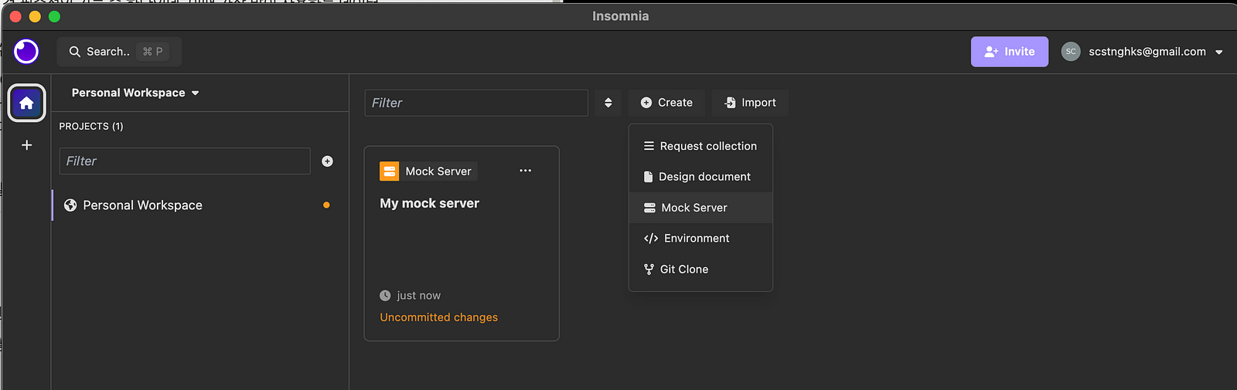Open the account dropdown arrow
This screenshot has width=1237, height=390.
pyautogui.click(x=1219, y=53)
